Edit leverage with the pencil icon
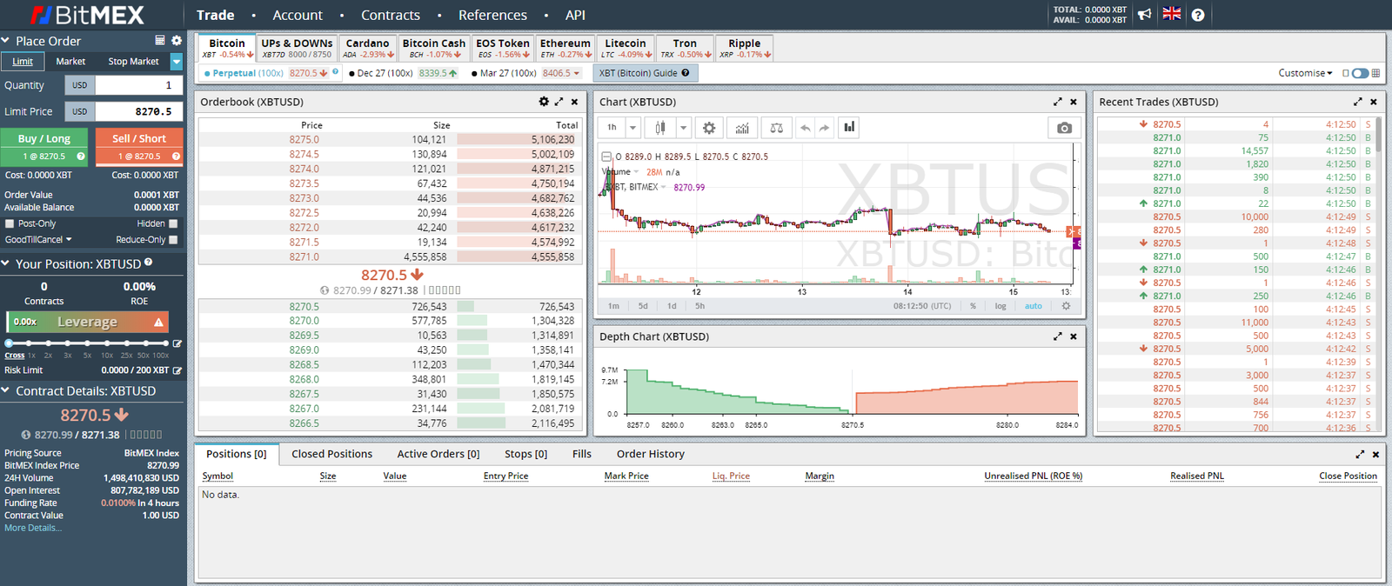The image size is (1392, 586). (177, 343)
